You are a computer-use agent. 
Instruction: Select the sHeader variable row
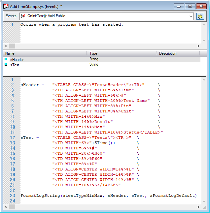coord(102,59)
